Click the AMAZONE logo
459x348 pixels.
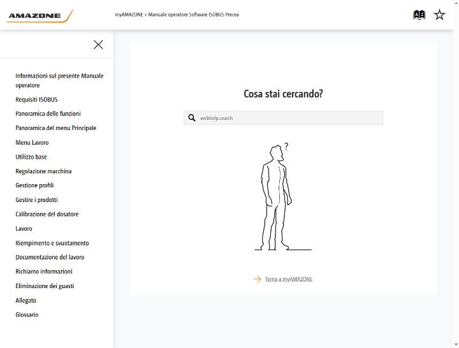[40, 15]
